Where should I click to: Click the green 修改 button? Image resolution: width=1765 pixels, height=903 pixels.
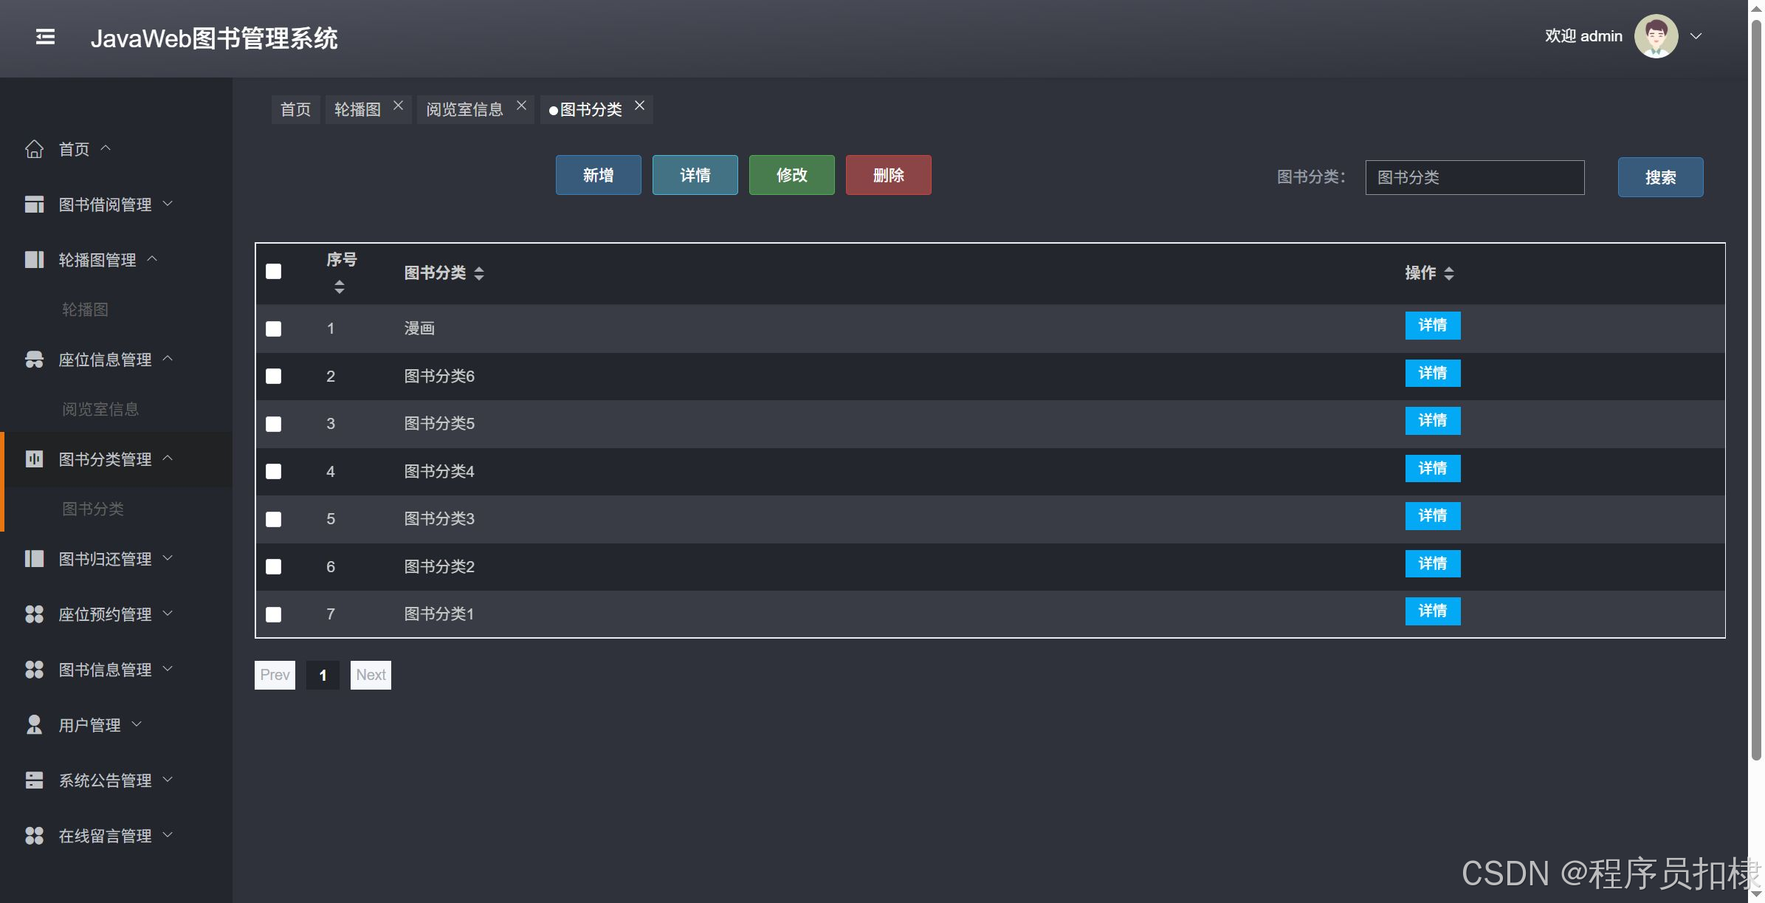791,175
